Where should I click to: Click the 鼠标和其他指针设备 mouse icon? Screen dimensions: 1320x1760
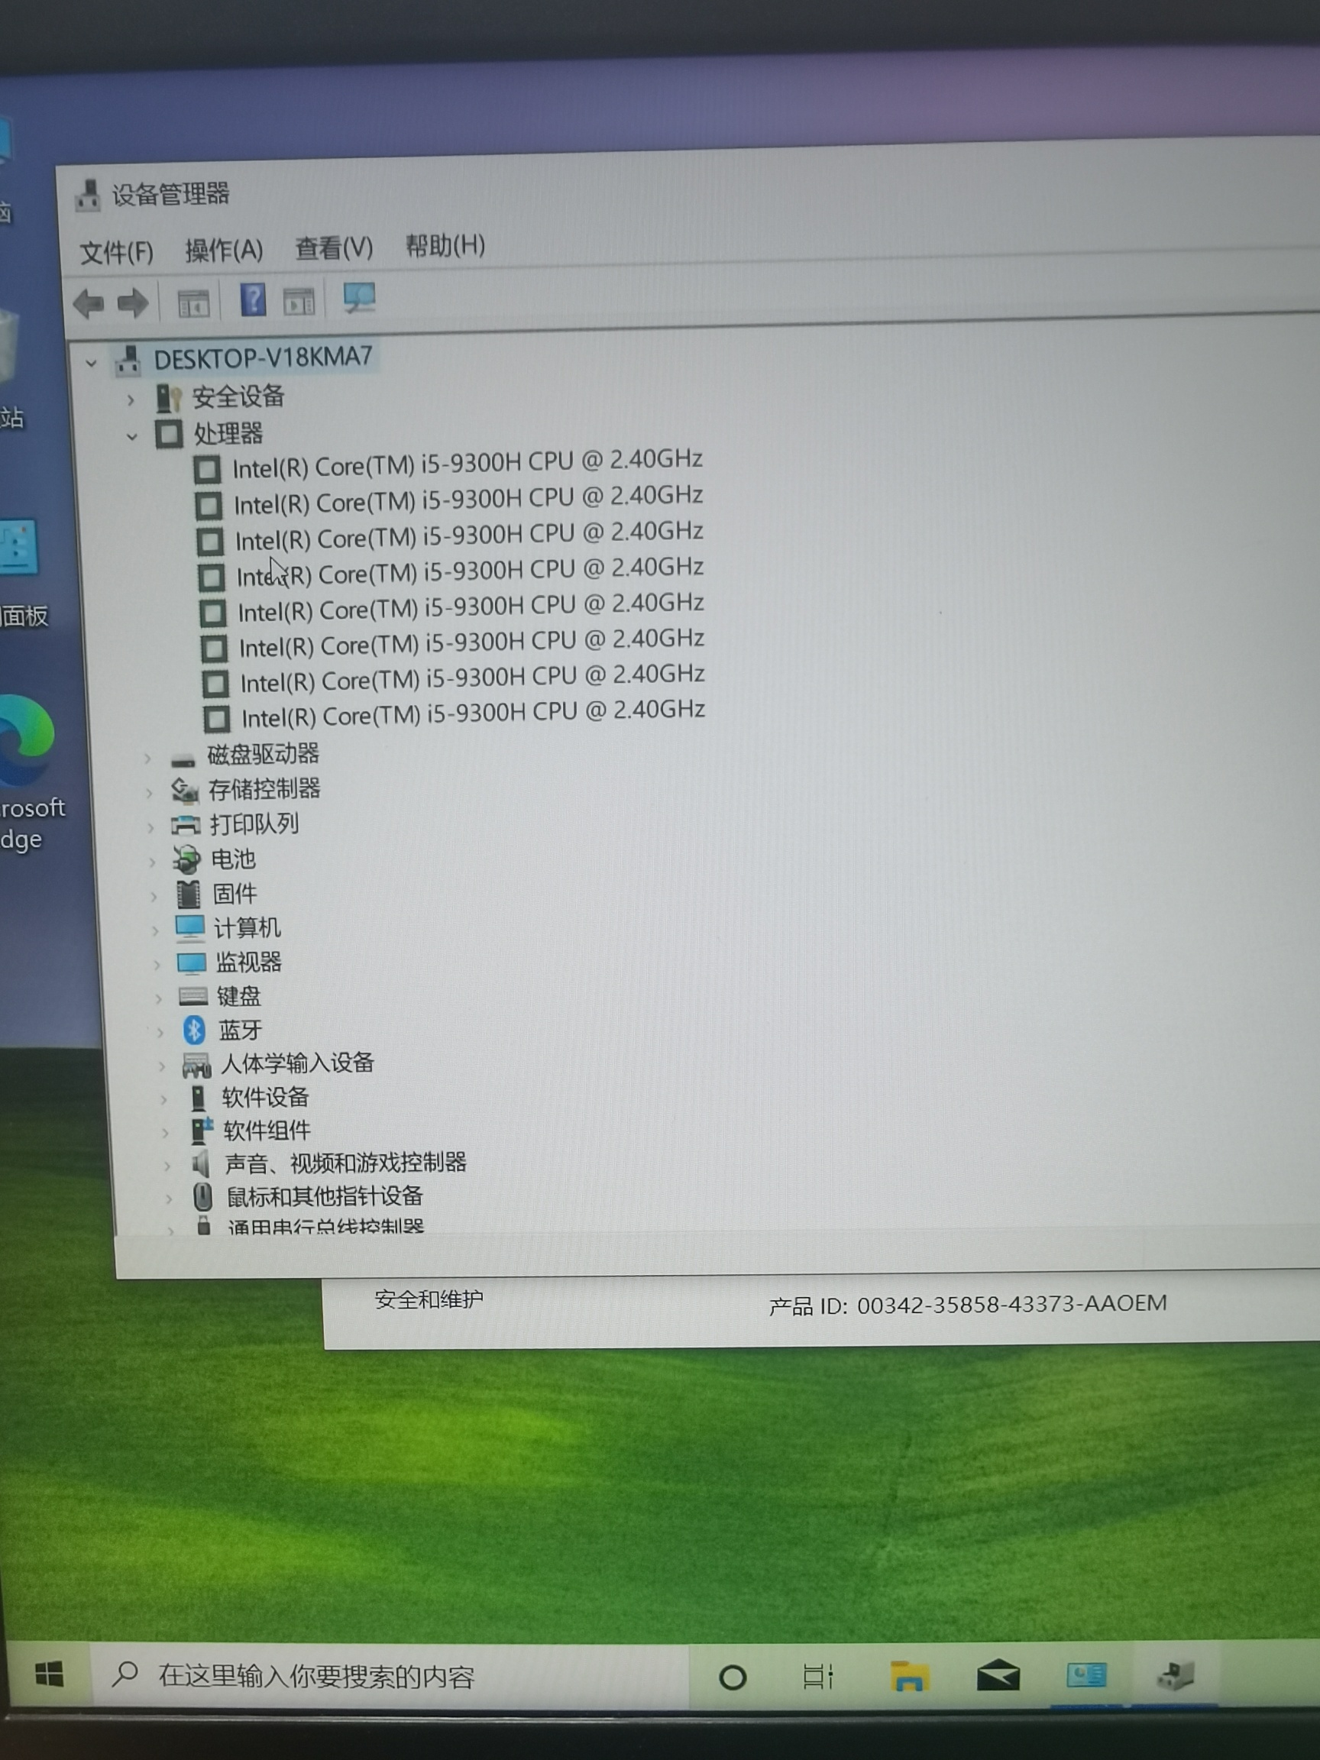204,1197
